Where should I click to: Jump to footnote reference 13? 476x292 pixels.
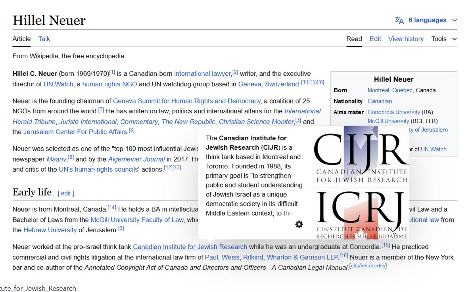coord(177,168)
